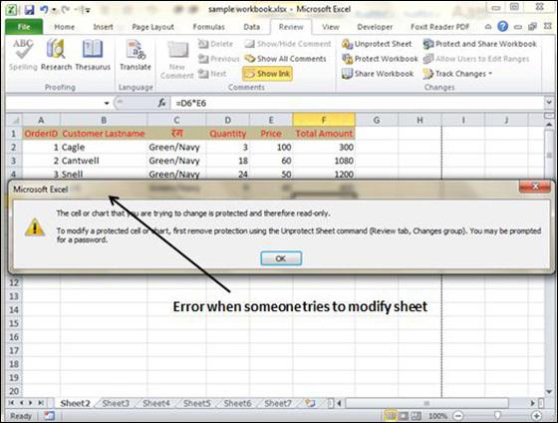Click the formula bar showing =D6*E6
Screen dimensions: 558x423
point(358,103)
